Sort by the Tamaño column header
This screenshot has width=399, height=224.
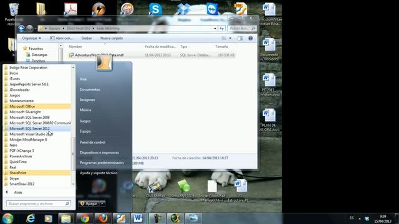coord(222,47)
